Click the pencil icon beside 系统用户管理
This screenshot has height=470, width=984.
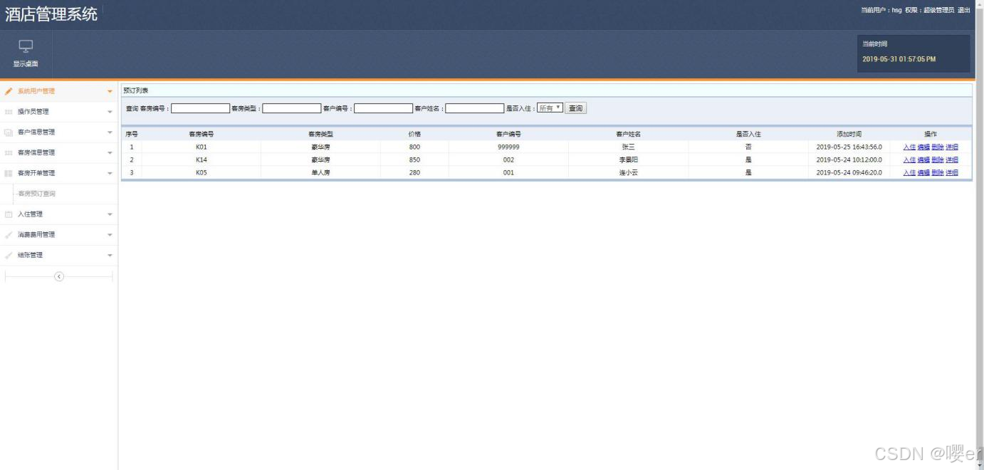(9, 91)
